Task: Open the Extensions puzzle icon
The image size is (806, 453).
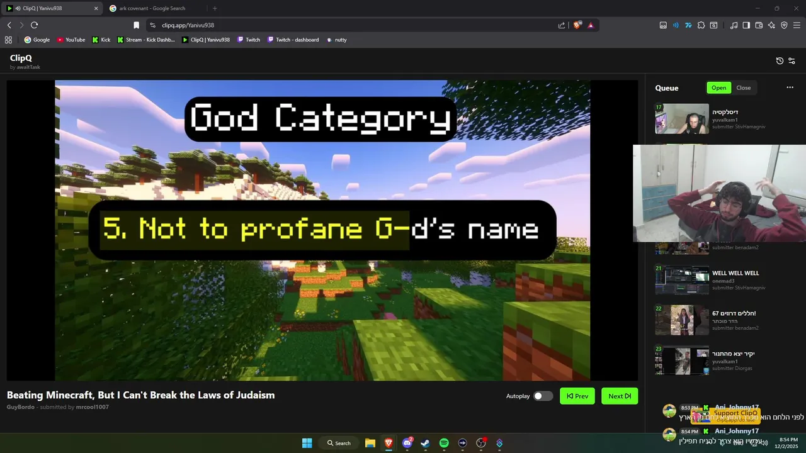Action: click(x=701, y=25)
